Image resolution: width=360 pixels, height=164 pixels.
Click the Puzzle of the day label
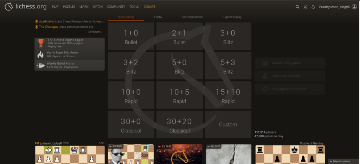point(311,143)
